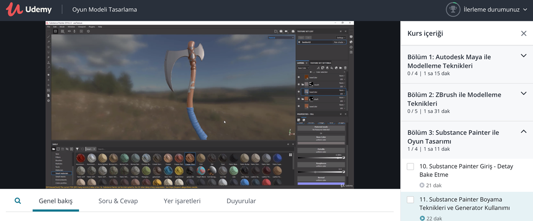
Task: Select the Gold Armor material thumbnail
Action: pos(179,171)
